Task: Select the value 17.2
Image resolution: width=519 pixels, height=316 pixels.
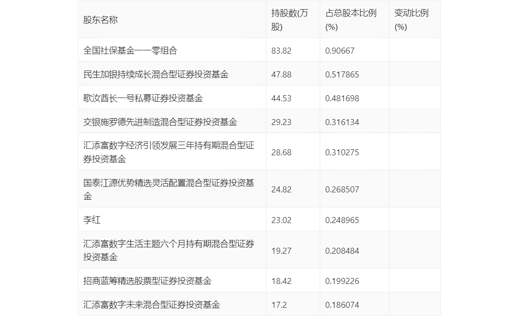Action: click(x=279, y=305)
